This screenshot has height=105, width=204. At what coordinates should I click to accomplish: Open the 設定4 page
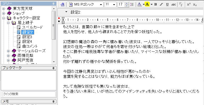click(27, 42)
